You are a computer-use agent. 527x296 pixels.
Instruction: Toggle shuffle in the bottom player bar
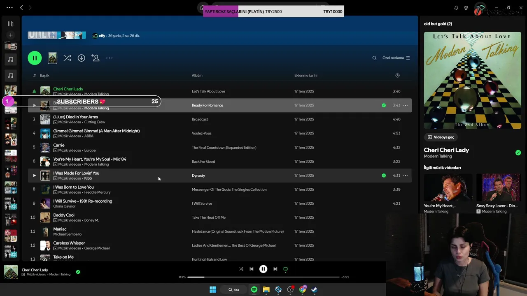(241, 269)
